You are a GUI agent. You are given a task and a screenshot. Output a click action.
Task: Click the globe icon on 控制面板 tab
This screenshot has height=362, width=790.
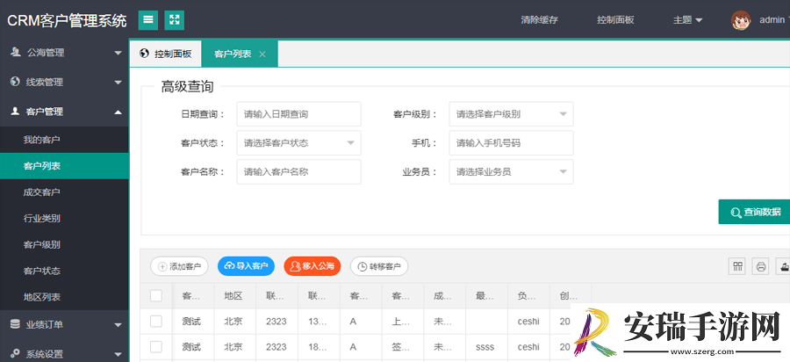click(x=145, y=54)
